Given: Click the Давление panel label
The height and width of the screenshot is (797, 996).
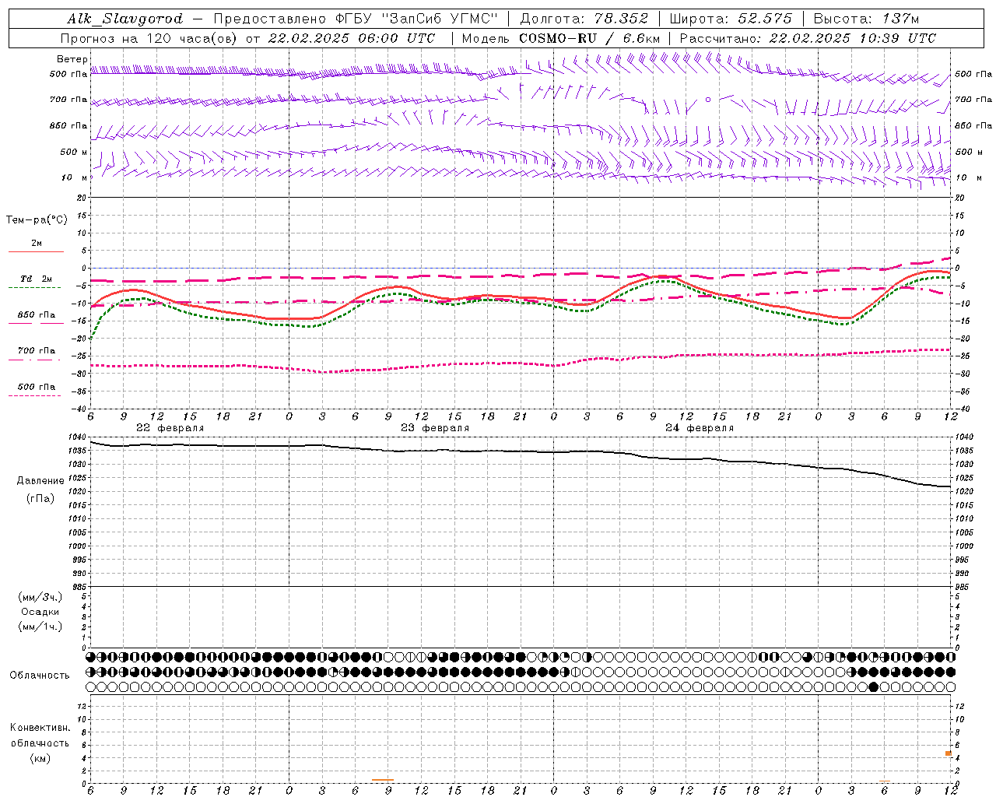Looking at the screenshot, I should pos(40,481).
